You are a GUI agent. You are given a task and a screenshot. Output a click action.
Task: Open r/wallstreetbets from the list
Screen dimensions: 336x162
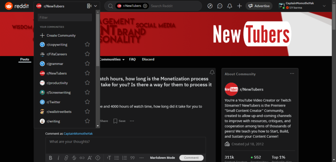tap(59, 111)
